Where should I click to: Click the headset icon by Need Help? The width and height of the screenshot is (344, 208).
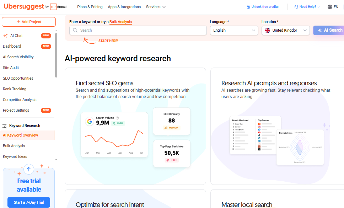296,7
